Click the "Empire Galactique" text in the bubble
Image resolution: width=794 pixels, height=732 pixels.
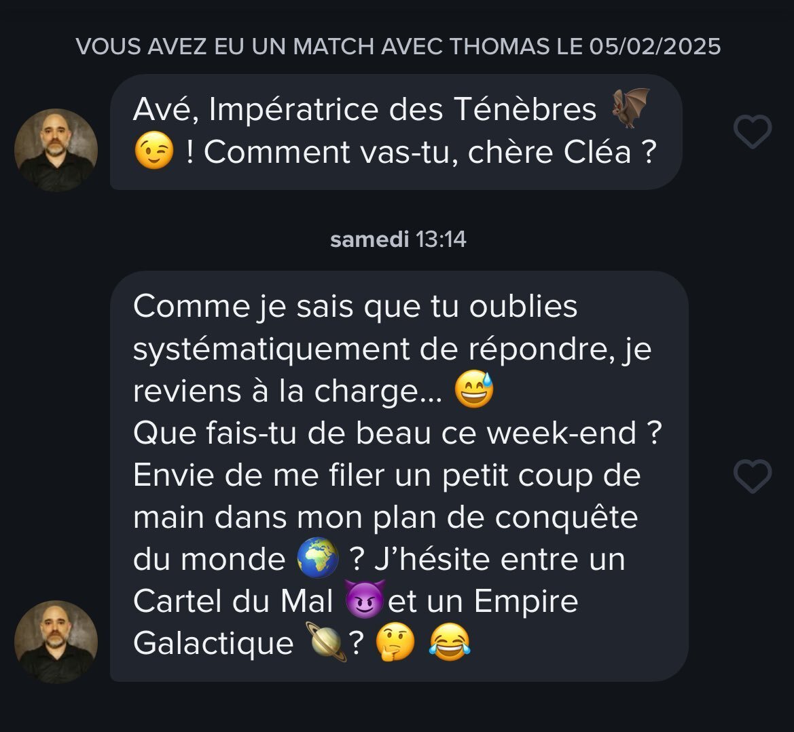(355, 621)
